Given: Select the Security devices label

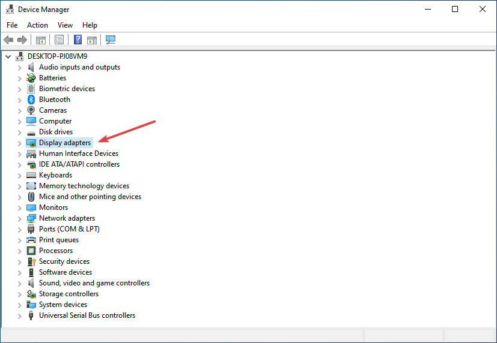Looking at the screenshot, I should 64,261.
